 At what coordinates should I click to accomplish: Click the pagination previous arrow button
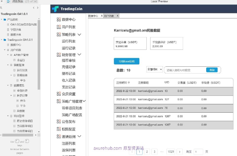(x=132, y=152)
